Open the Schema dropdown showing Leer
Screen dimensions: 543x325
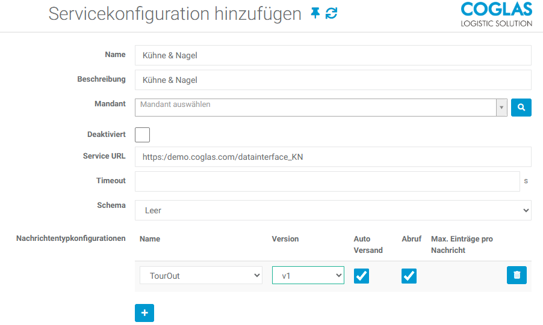point(333,210)
